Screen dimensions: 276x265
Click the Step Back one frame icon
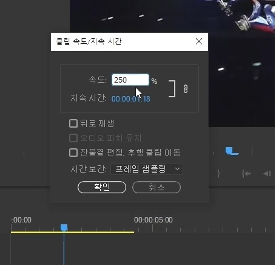[267, 174]
